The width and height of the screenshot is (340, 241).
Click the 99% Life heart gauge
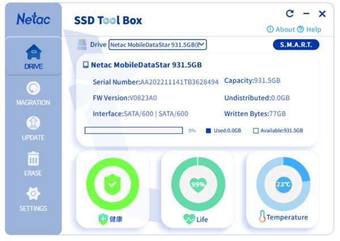(198, 184)
